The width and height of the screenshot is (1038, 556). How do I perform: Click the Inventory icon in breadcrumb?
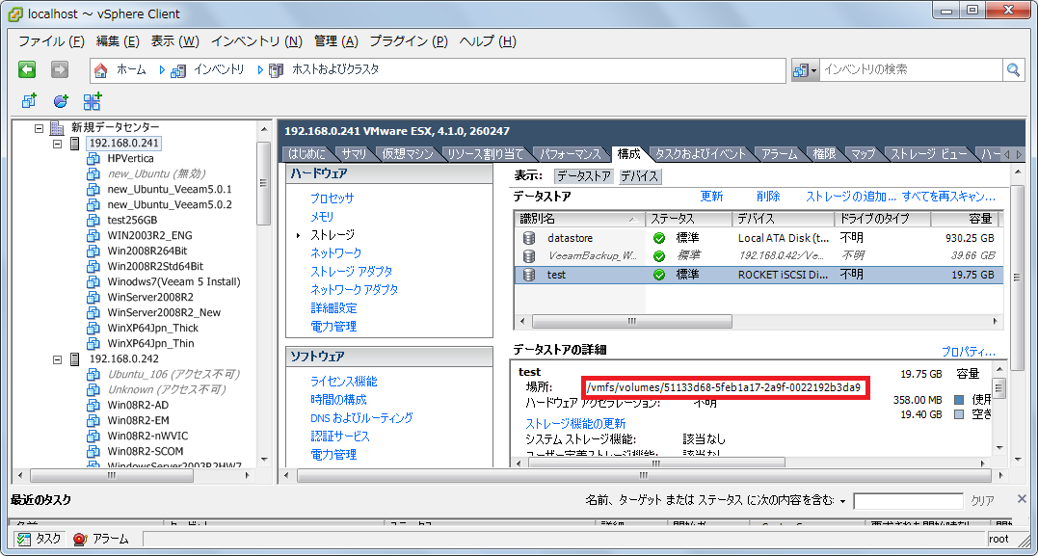(177, 69)
